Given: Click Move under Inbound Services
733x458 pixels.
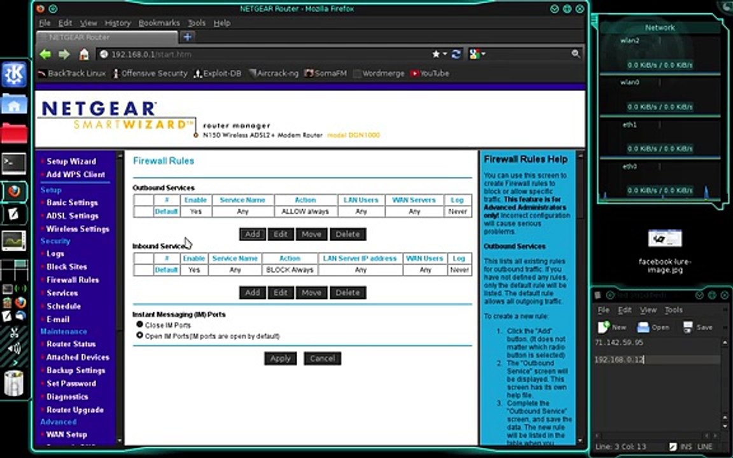Looking at the screenshot, I should pyautogui.click(x=311, y=293).
